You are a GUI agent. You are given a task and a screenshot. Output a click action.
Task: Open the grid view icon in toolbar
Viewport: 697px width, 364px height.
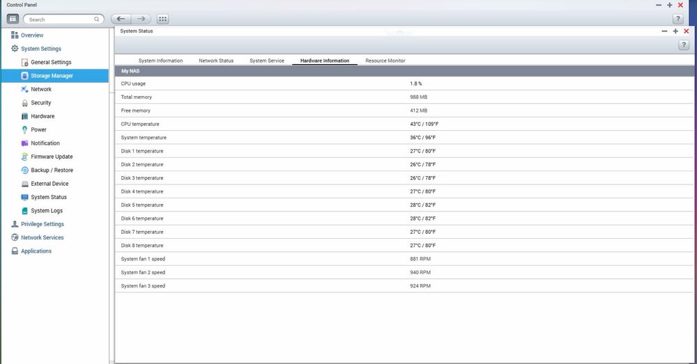click(x=162, y=19)
